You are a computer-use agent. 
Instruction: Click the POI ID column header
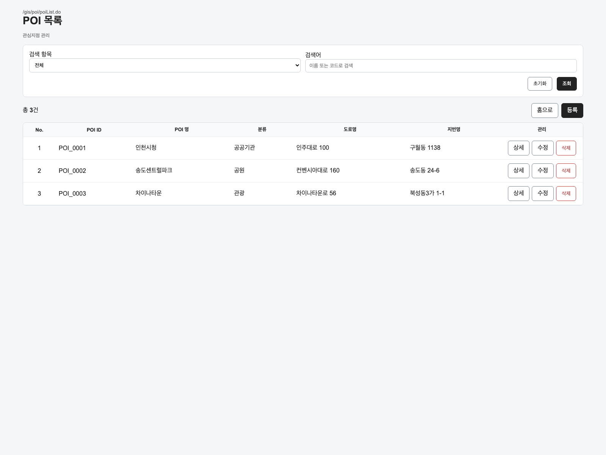coord(94,130)
